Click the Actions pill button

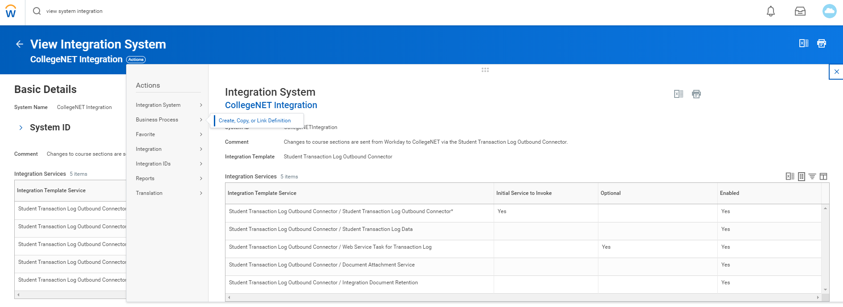pyautogui.click(x=136, y=60)
